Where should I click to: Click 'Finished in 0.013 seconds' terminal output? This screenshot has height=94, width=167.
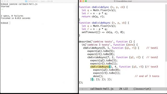[x=16, y=18]
